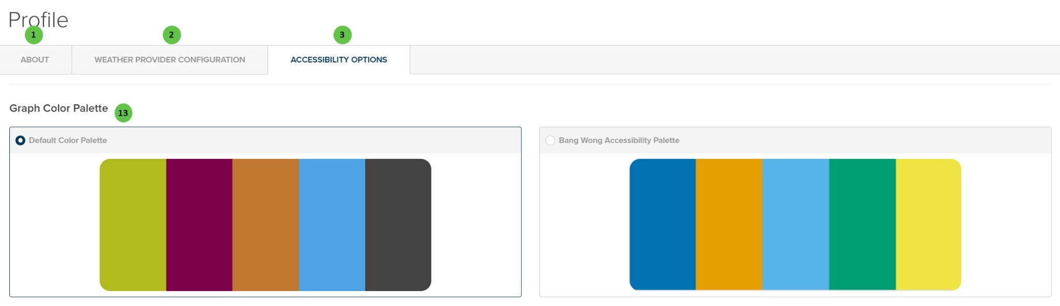Select the Default Color Palette radio button
This screenshot has width=1060, height=306.
pos(19,139)
